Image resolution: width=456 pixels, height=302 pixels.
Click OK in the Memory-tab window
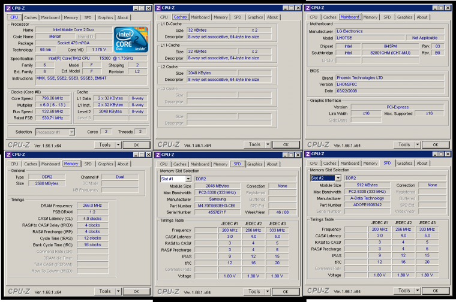pos(136,291)
